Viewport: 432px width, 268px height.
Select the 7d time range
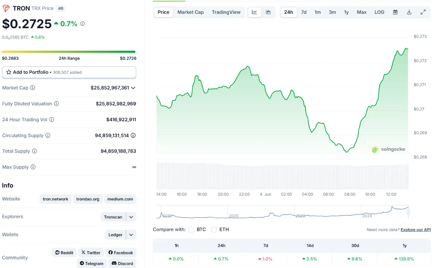point(304,12)
